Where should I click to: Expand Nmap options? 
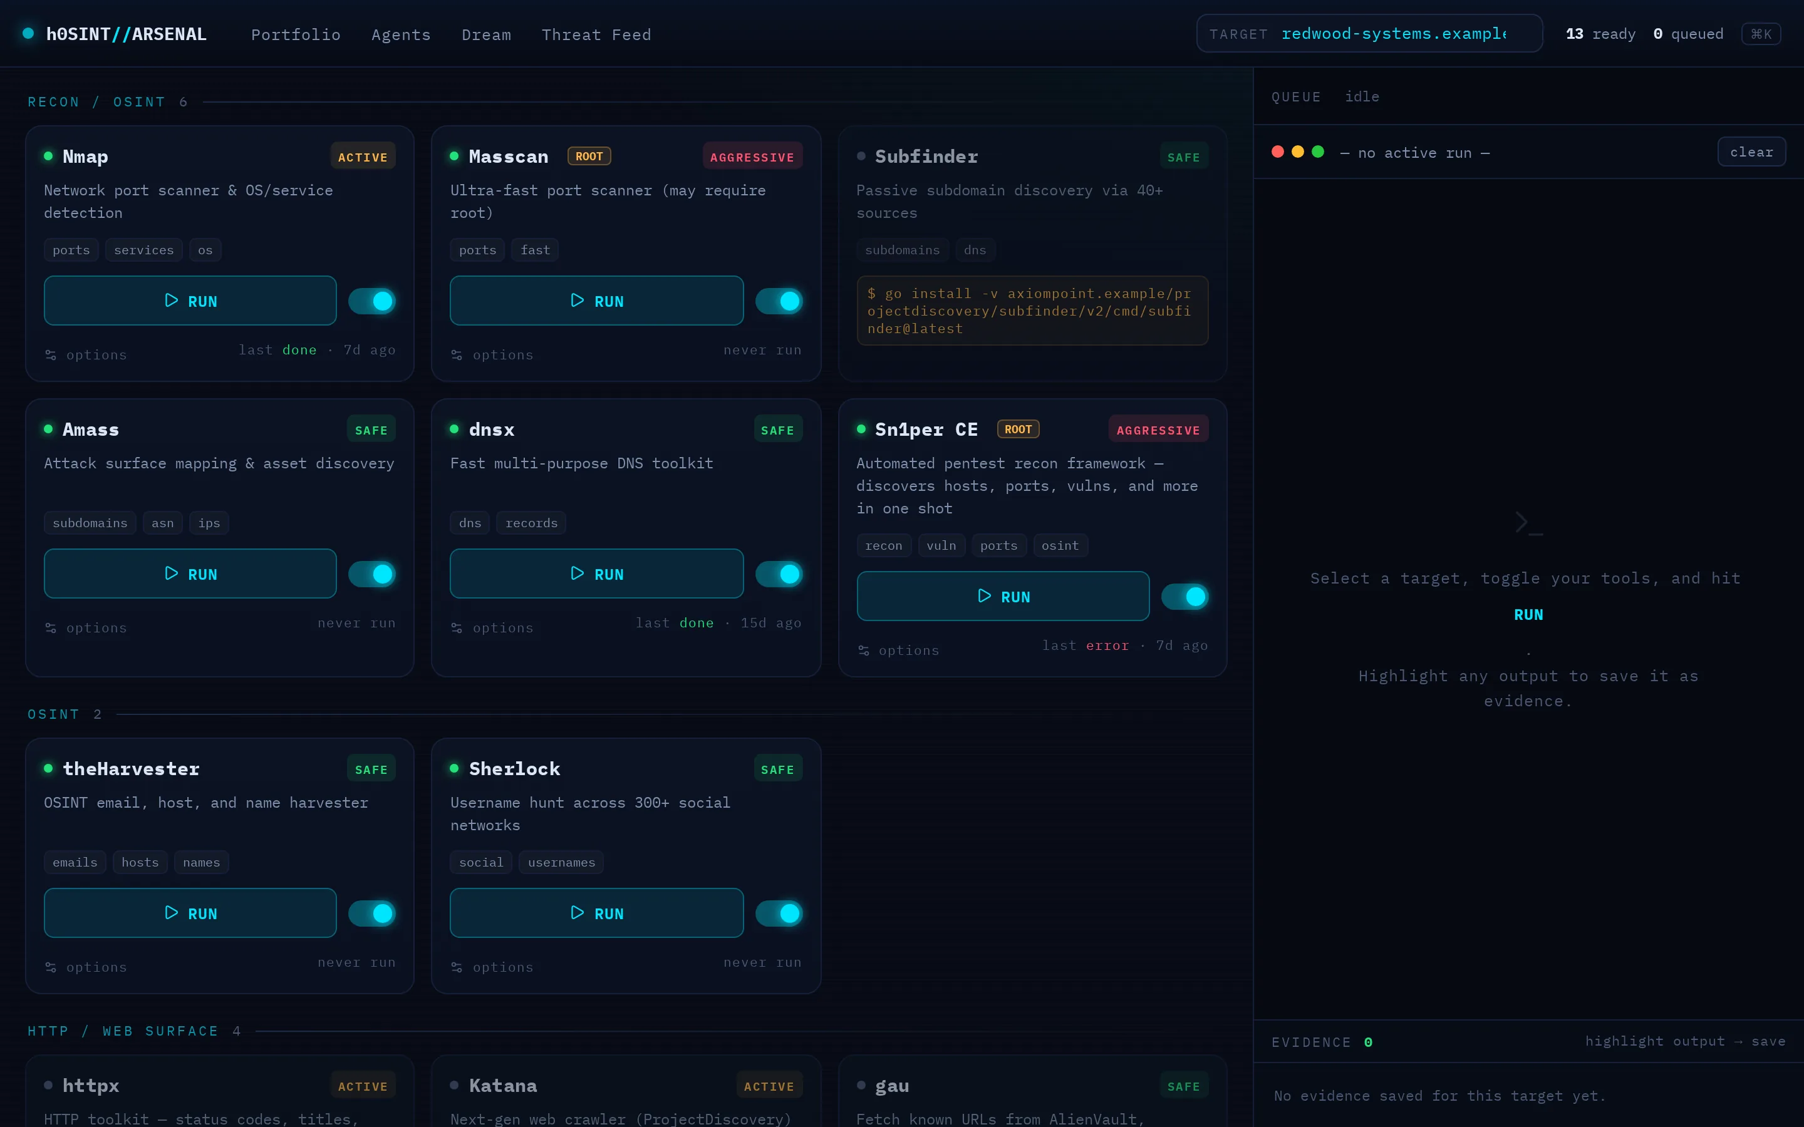click(x=86, y=355)
